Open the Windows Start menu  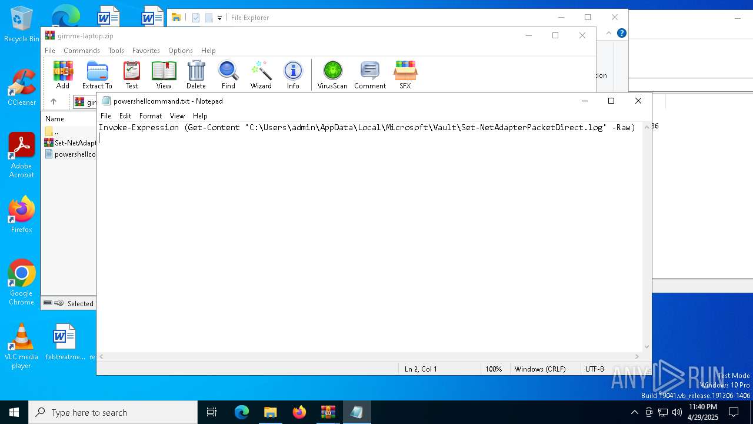(14, 412)
